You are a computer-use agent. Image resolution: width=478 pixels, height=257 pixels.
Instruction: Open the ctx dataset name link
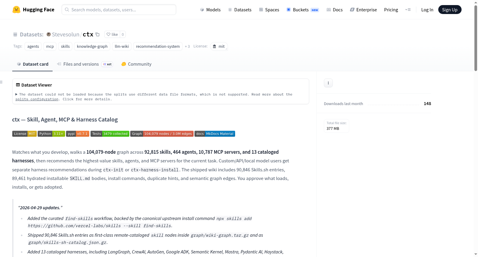tap(88, 34)
